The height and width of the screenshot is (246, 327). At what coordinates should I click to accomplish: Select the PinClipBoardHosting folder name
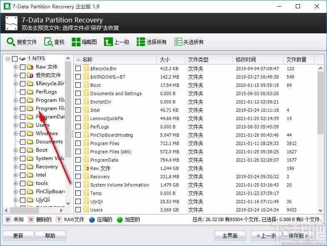point(111,135)
